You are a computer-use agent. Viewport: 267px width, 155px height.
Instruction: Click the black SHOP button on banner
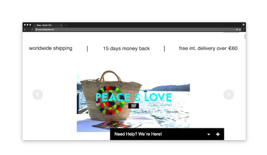click(x=133, y=106)
